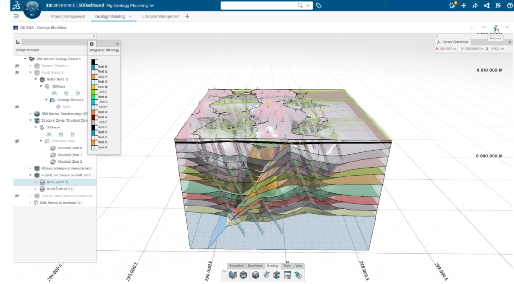The image size is (514, 284).
Task: Click the first icon in the Geology toolbar
Action: click(x=233, y=275)
